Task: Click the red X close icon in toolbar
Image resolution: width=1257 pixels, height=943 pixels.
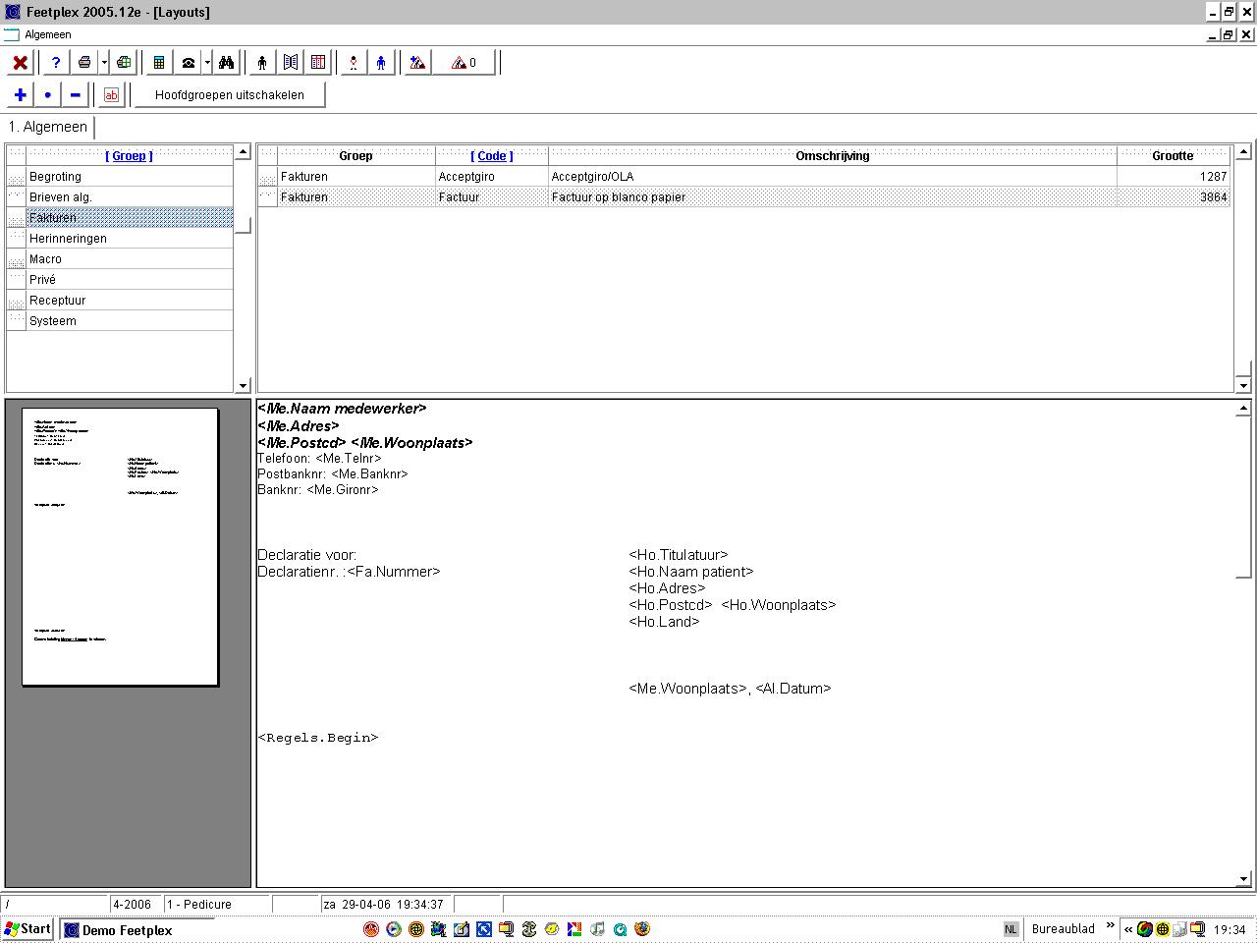Action: pyautogui.click(x=20, y=63)
